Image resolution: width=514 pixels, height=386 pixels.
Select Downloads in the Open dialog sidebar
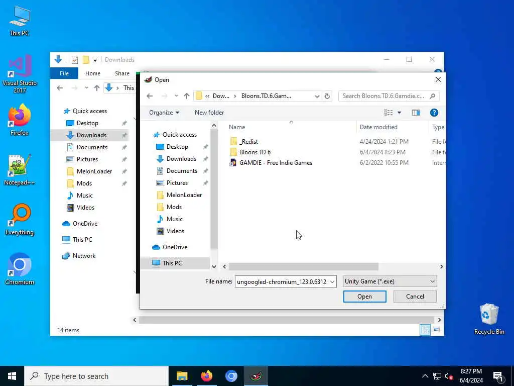pos(181,159)
